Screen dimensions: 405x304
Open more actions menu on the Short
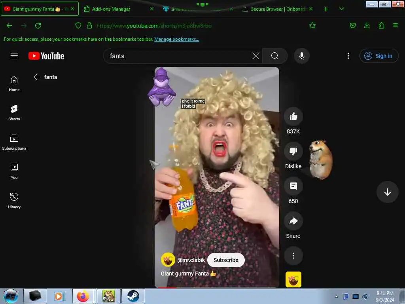[293, 256]
